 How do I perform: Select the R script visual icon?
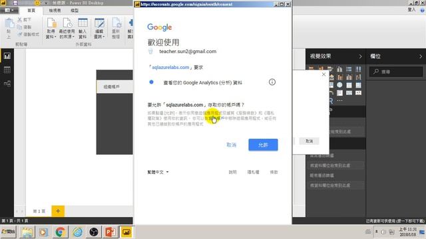click(x=331, y=101)
